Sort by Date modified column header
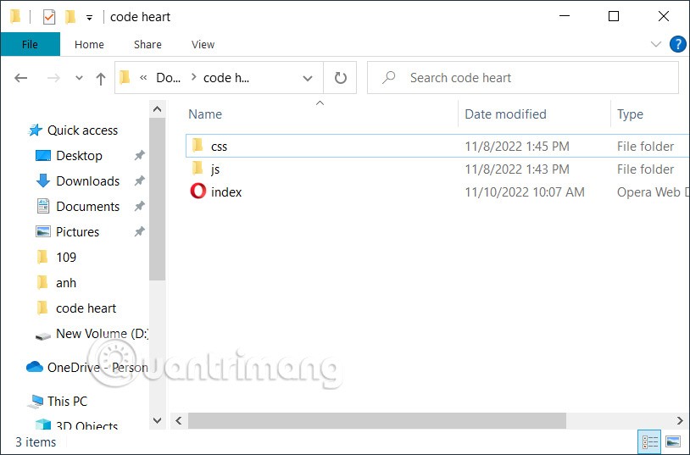 (505, 114)
